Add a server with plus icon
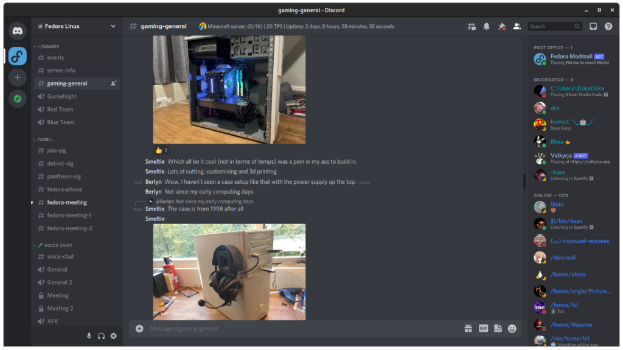The height and width of the screenshot is (350, 623). [x=17, y=77]
